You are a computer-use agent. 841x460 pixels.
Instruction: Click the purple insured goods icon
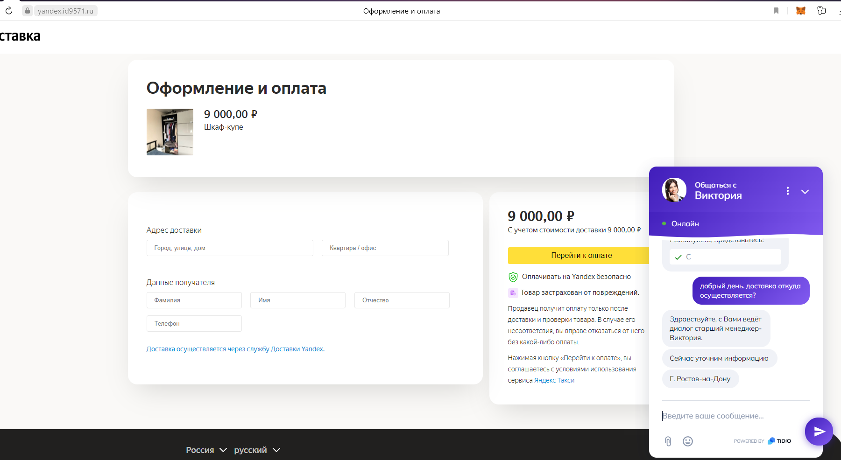[x=513, y=293]
